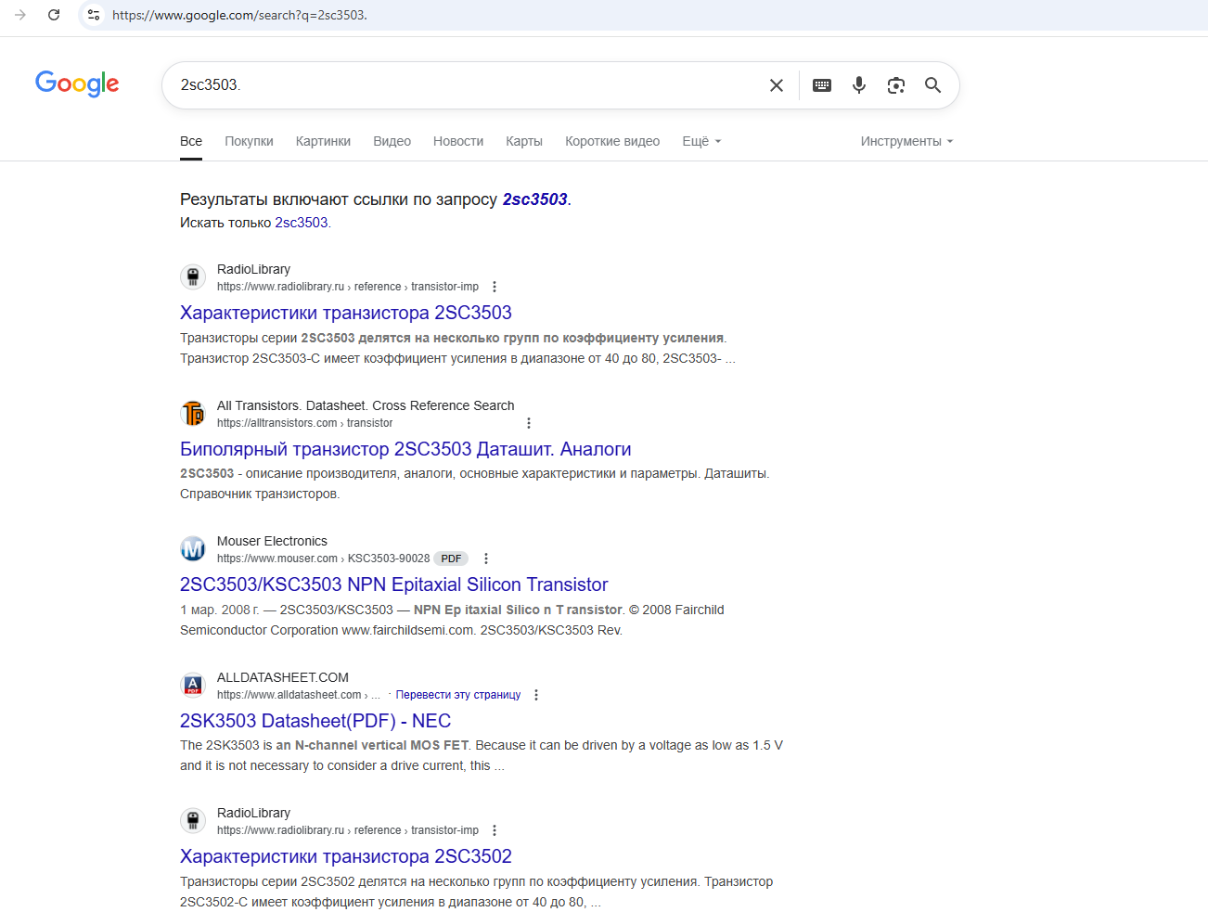Expand the Ещё dropdown menu

pos(701,141)
